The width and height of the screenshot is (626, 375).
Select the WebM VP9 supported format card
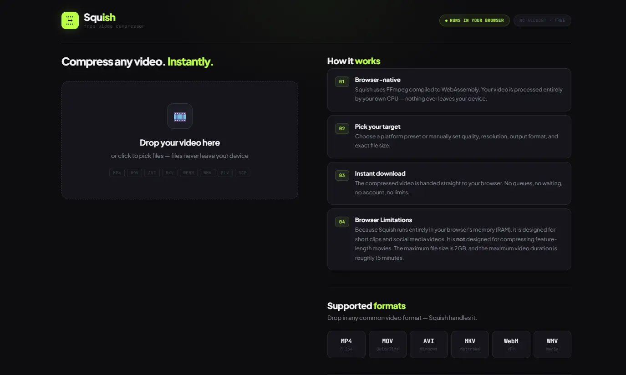coord(511,345)
